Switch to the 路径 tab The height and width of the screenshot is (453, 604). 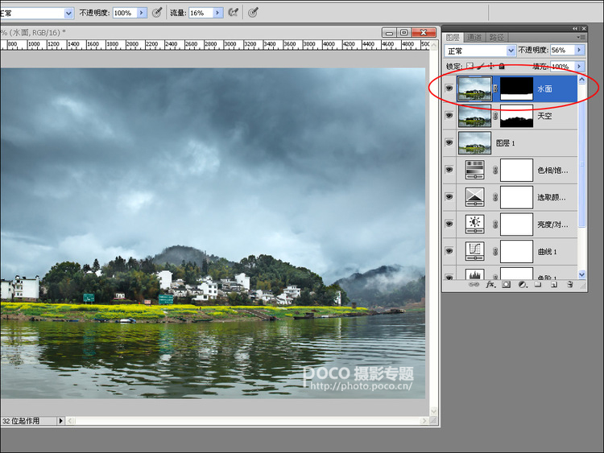coord(497,37)
